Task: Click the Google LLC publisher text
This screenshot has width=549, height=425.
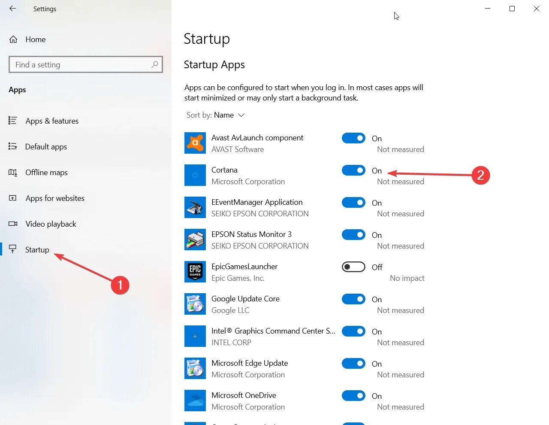Action: pos(230,310)
